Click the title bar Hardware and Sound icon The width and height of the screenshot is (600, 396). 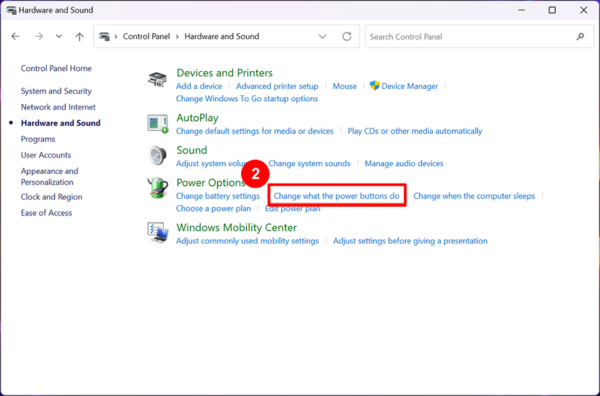point(11,10)
